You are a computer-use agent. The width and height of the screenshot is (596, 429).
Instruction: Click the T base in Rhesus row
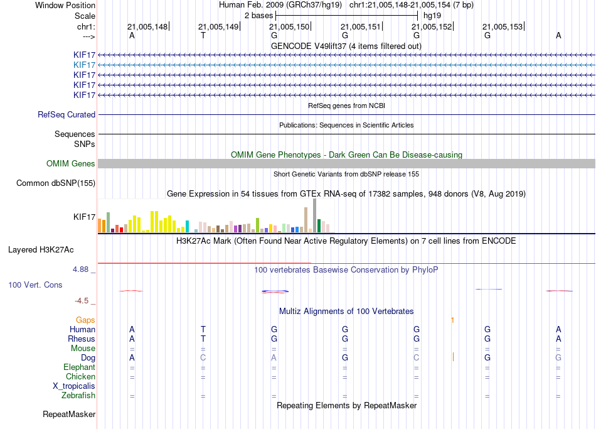pos(203,339)
